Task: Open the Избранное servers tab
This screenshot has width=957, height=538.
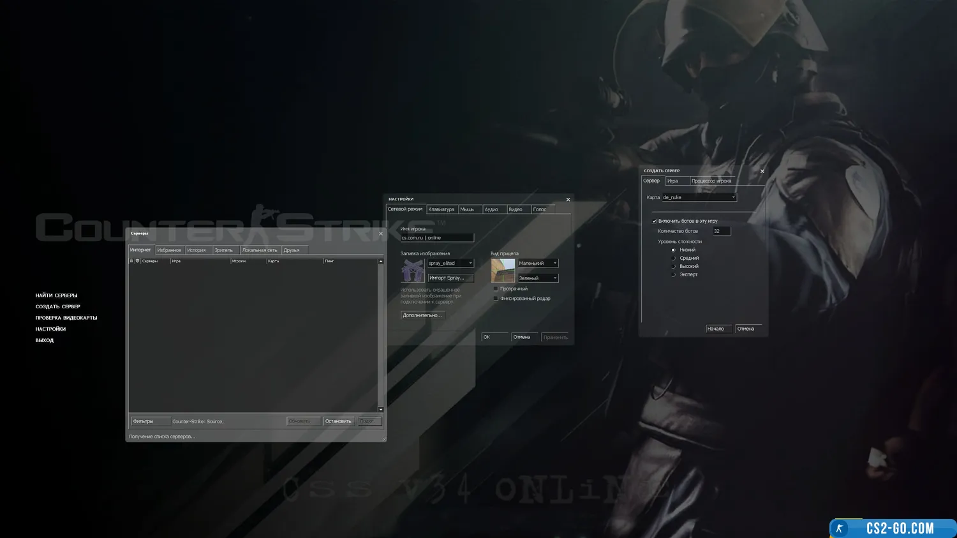Action: [x=169, y=250]
